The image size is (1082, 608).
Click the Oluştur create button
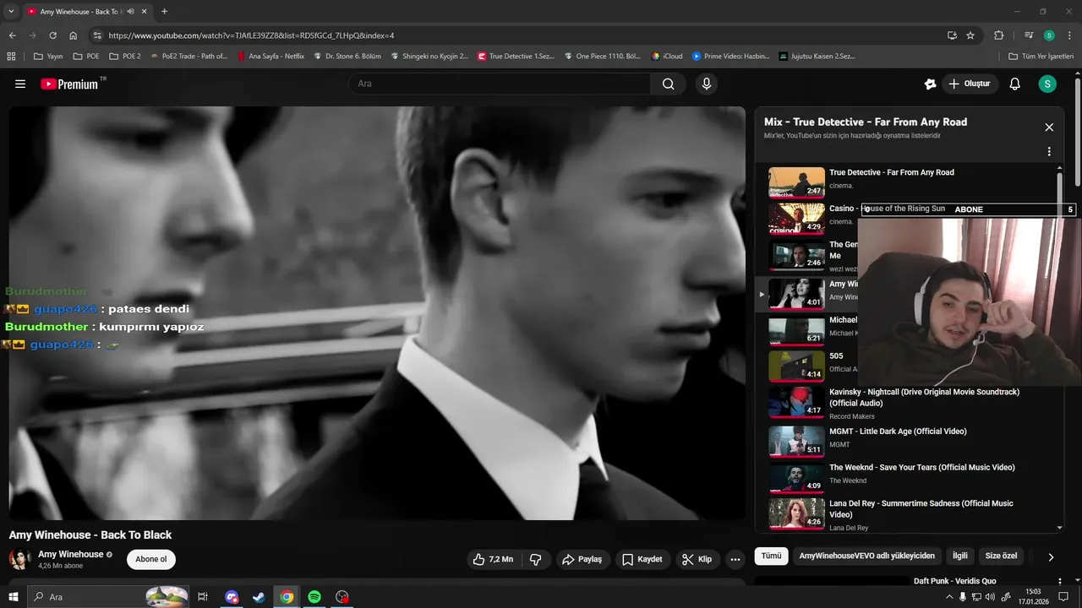pos(970,84)
